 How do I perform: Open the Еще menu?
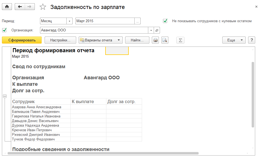point(234,40)
